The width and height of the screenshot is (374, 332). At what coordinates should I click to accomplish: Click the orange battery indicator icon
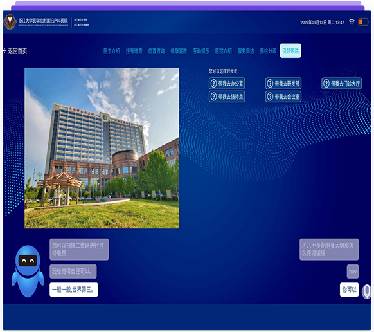point(363,23)
